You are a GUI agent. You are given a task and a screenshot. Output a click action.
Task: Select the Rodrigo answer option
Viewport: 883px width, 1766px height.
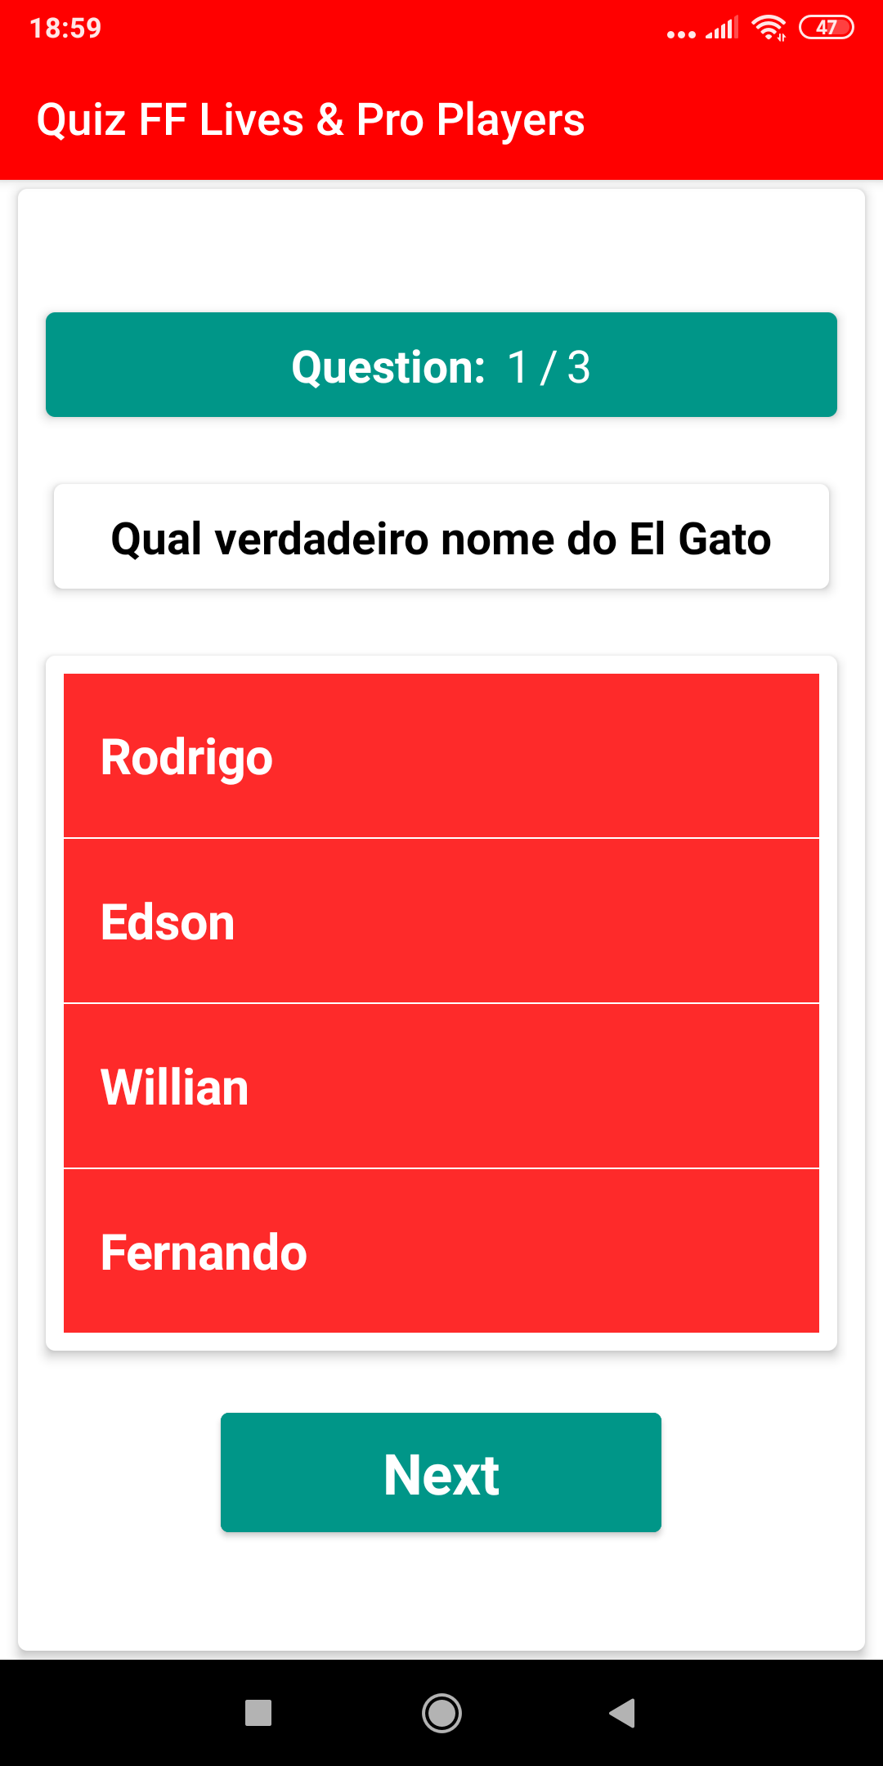click(x=441, y=755)
